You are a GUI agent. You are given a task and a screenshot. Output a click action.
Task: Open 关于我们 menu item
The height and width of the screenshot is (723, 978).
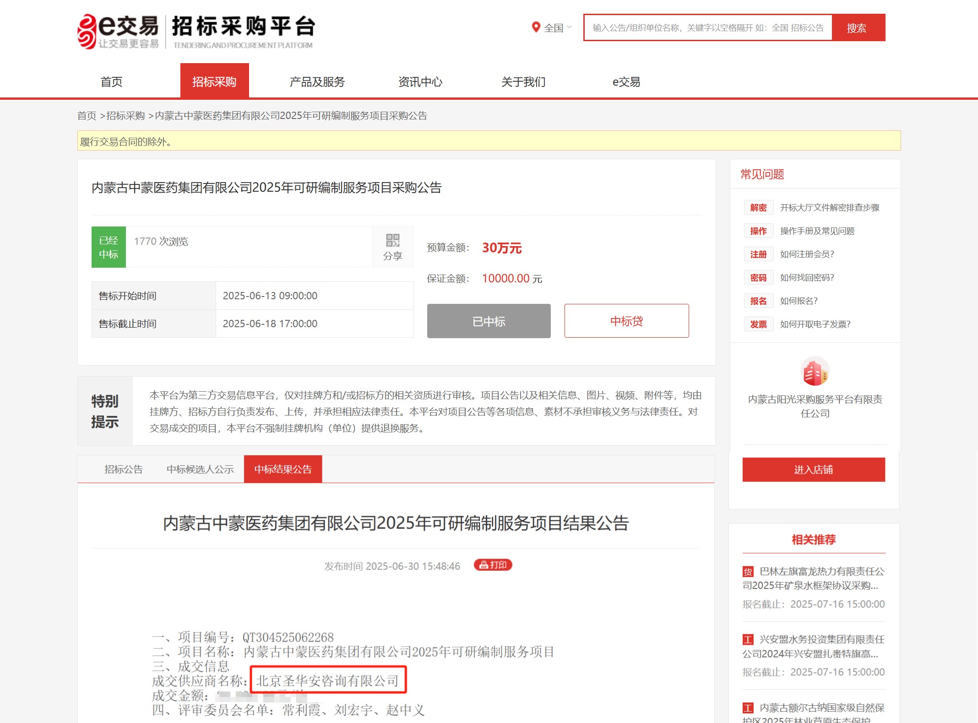523,81
